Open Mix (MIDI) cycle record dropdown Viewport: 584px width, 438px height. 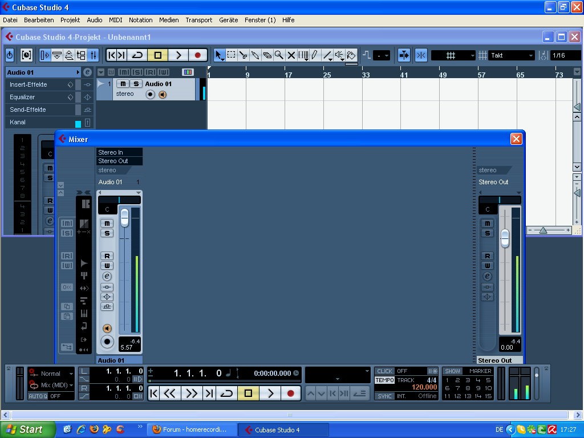click(x=51, y=385)
